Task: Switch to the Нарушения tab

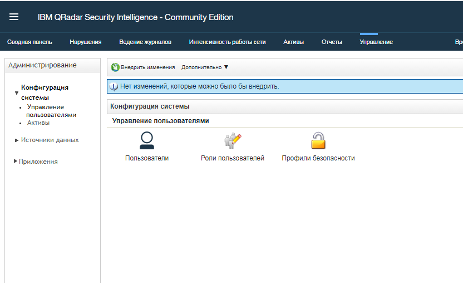Action: [x=86, y=42]
